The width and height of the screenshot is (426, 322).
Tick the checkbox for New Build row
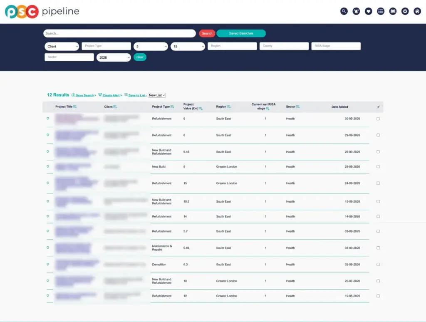click(x=378, y=166)
